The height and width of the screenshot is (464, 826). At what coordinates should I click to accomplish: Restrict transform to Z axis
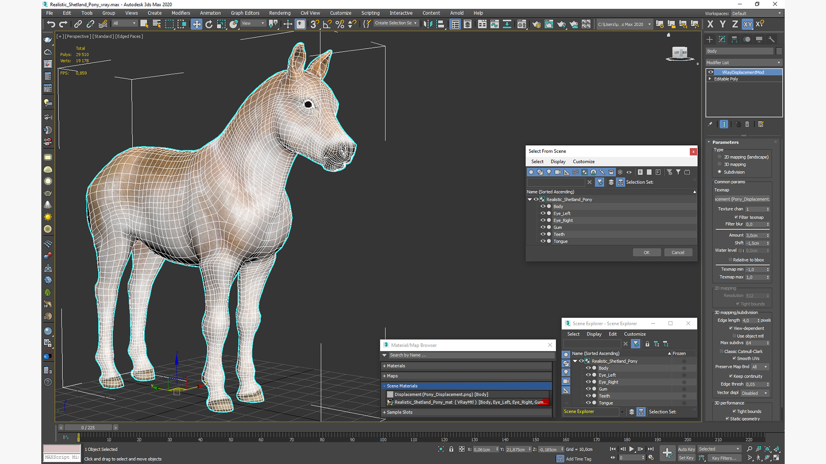735,24
